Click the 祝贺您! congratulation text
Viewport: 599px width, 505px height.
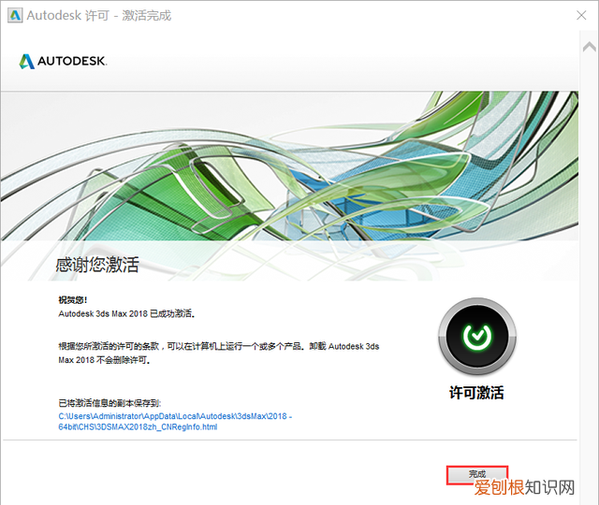click(73, 300)
